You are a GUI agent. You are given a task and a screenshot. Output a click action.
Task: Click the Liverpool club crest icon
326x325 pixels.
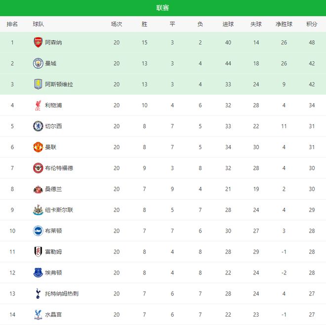pos(38,105)
